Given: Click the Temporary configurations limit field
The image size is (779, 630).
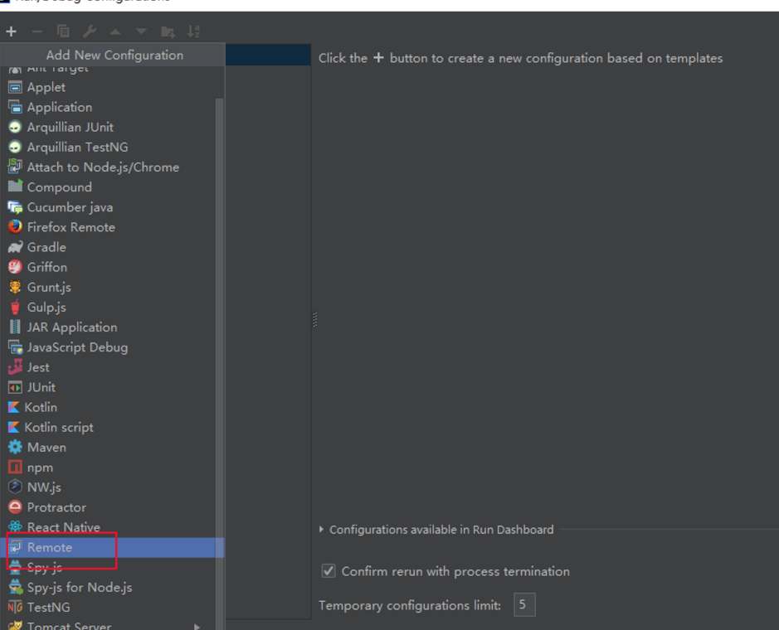Looking at the screenshot, I should pos(524,604).
